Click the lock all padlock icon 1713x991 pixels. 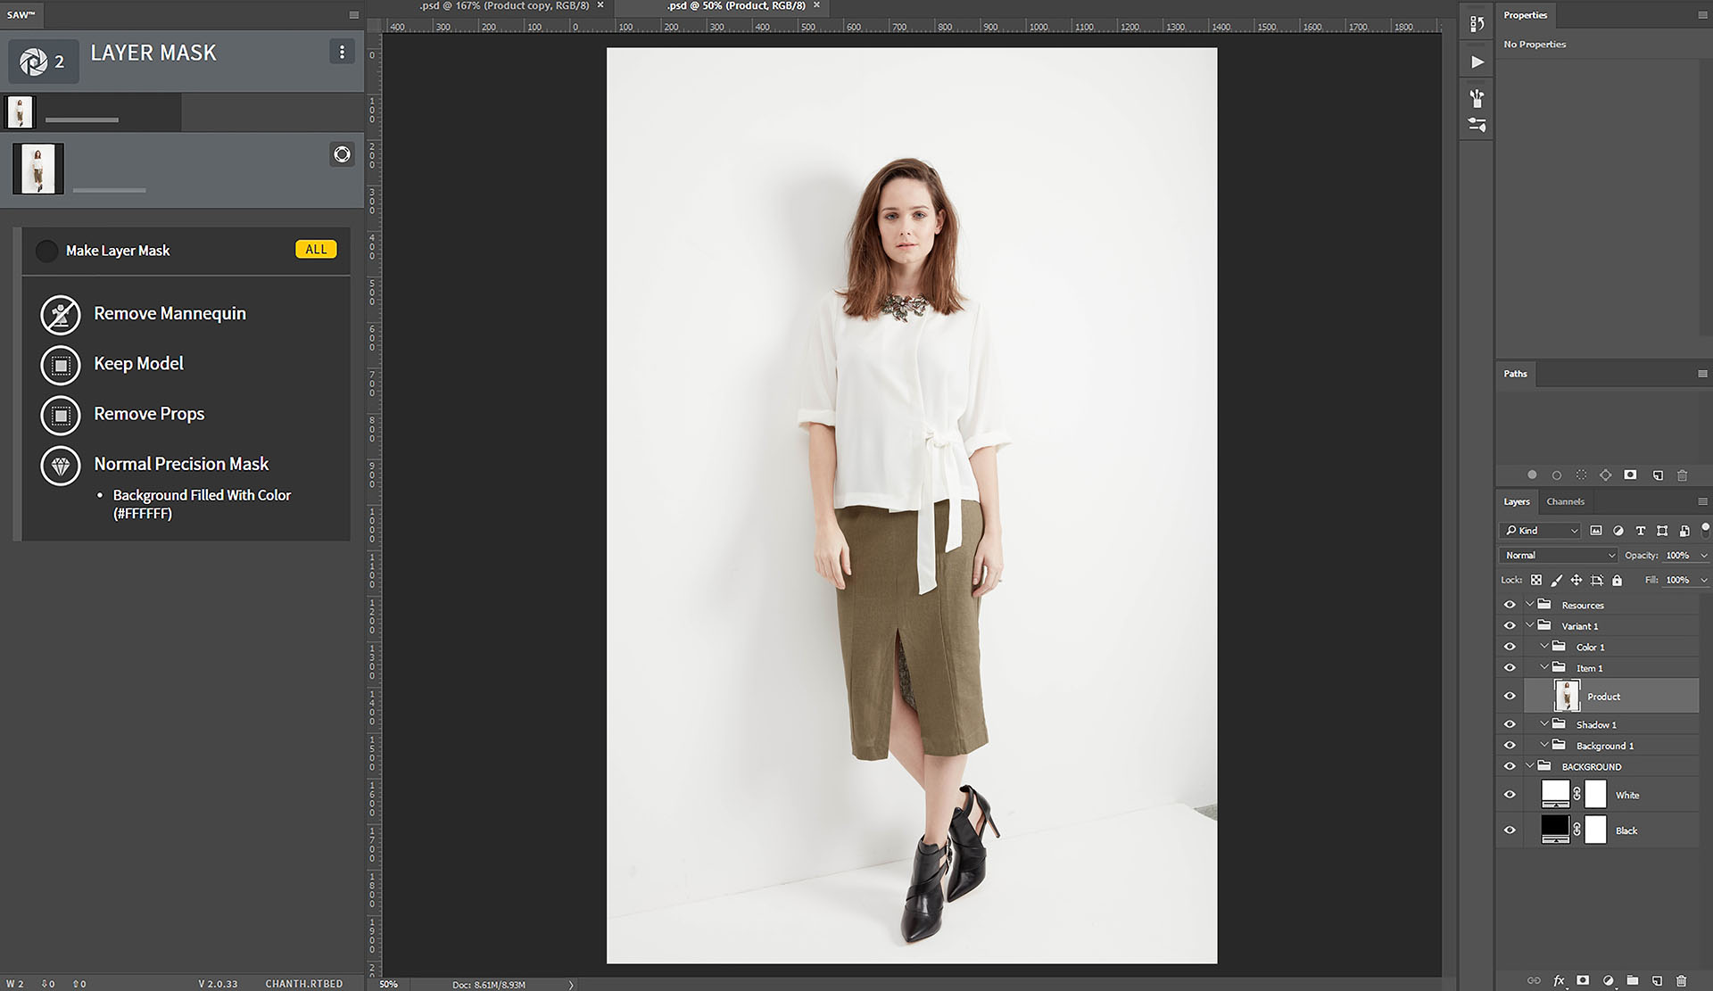coord(1617,580)
